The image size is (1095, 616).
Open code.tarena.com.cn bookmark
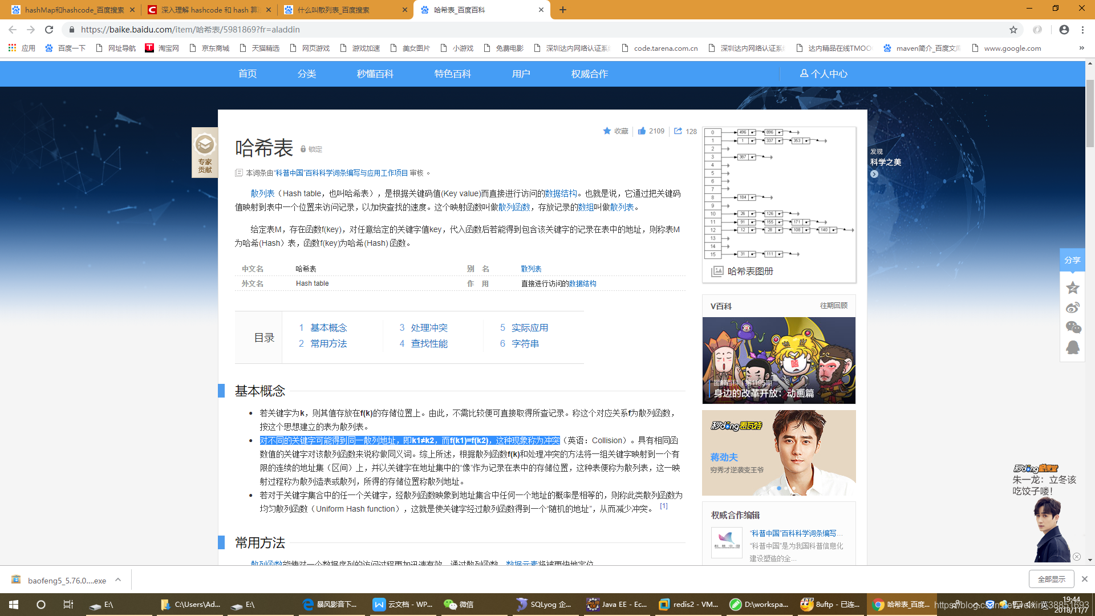(x=659, y=48)
